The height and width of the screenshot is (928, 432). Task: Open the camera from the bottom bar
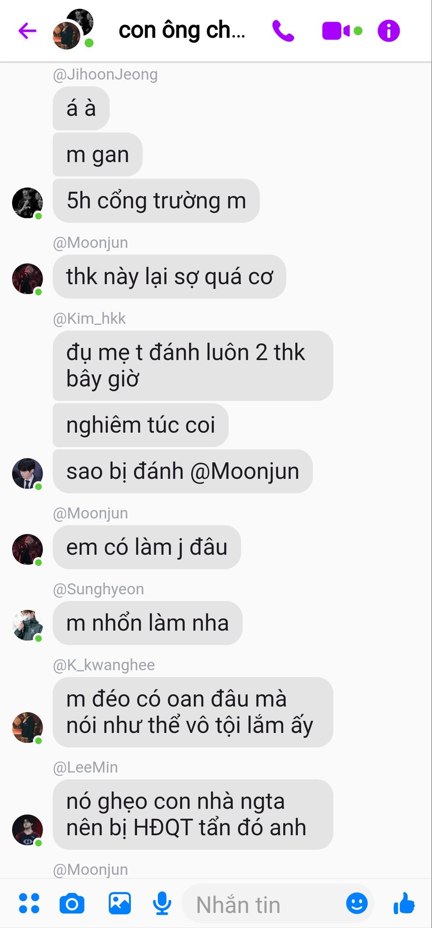(72, 903)
